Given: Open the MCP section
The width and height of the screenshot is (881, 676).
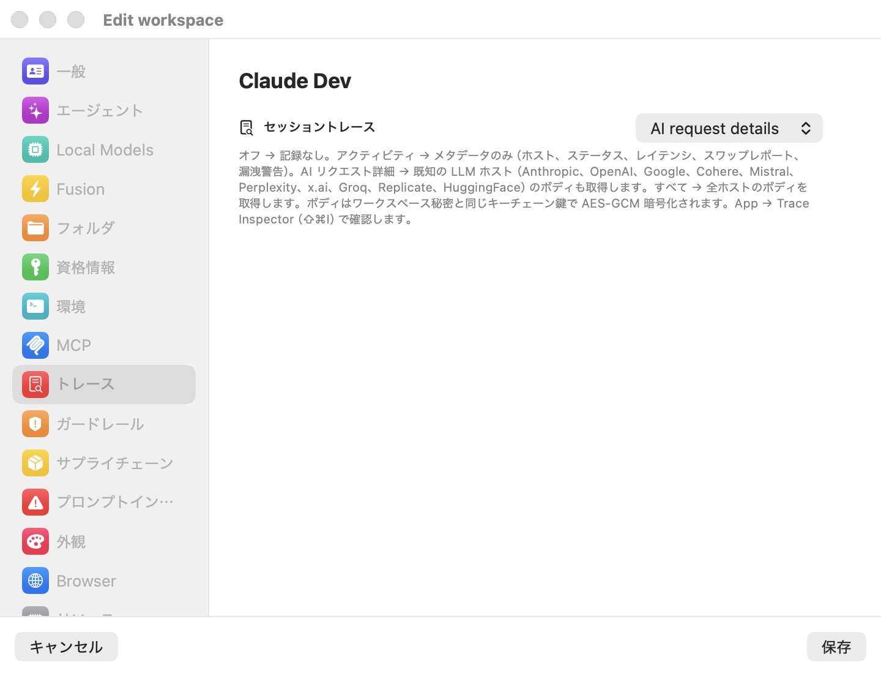Looking at the screenshot, I should [104, 345].
